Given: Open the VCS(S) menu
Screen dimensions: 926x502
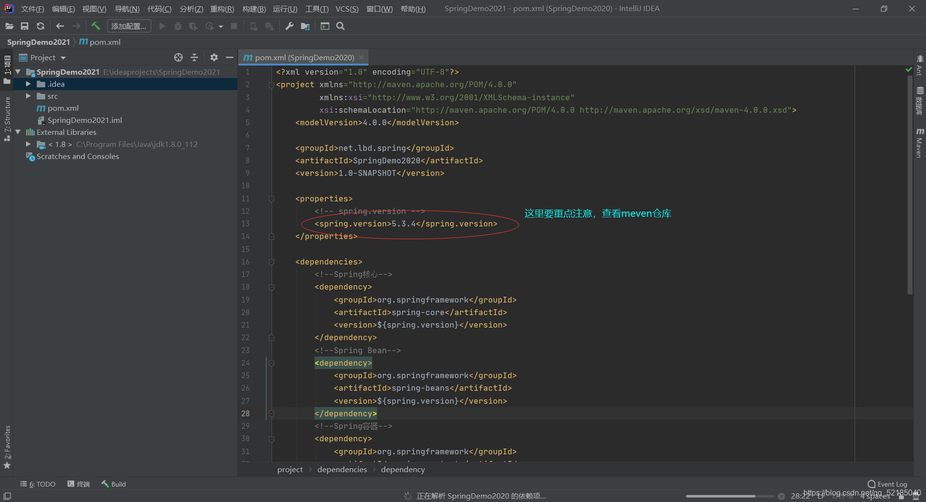Looking at the screenshot, I should 347,9.
